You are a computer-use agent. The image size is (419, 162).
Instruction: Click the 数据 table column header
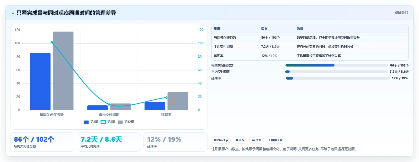[264, 29]
